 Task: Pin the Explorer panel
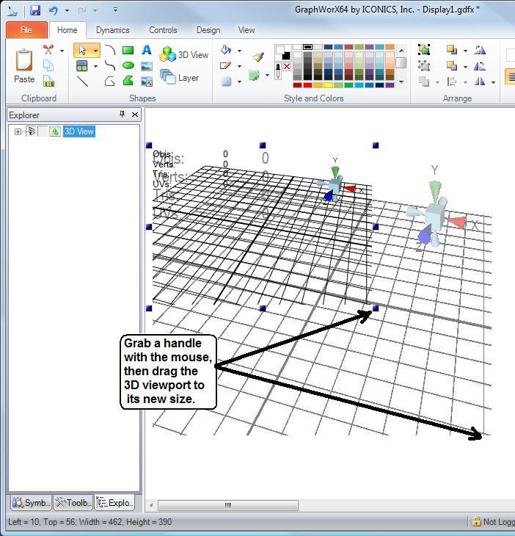coord(122,115)
